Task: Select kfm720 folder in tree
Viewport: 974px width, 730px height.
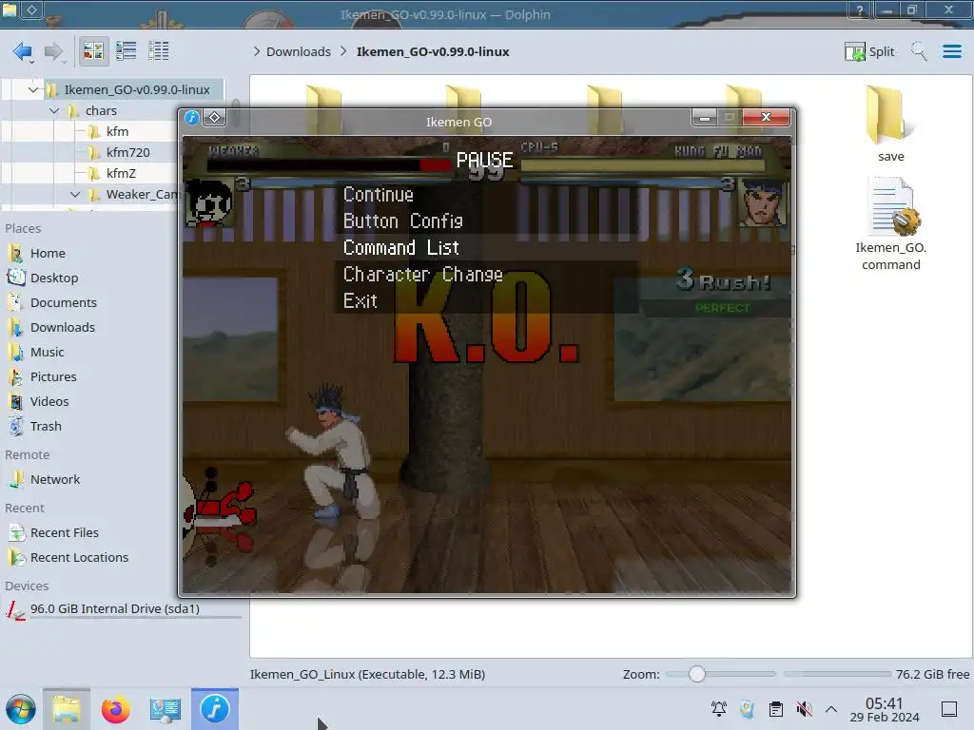Action: pos(127,153)
